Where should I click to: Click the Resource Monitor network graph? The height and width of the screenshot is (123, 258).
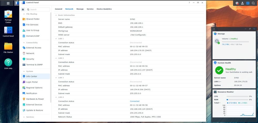pos(240,111)
